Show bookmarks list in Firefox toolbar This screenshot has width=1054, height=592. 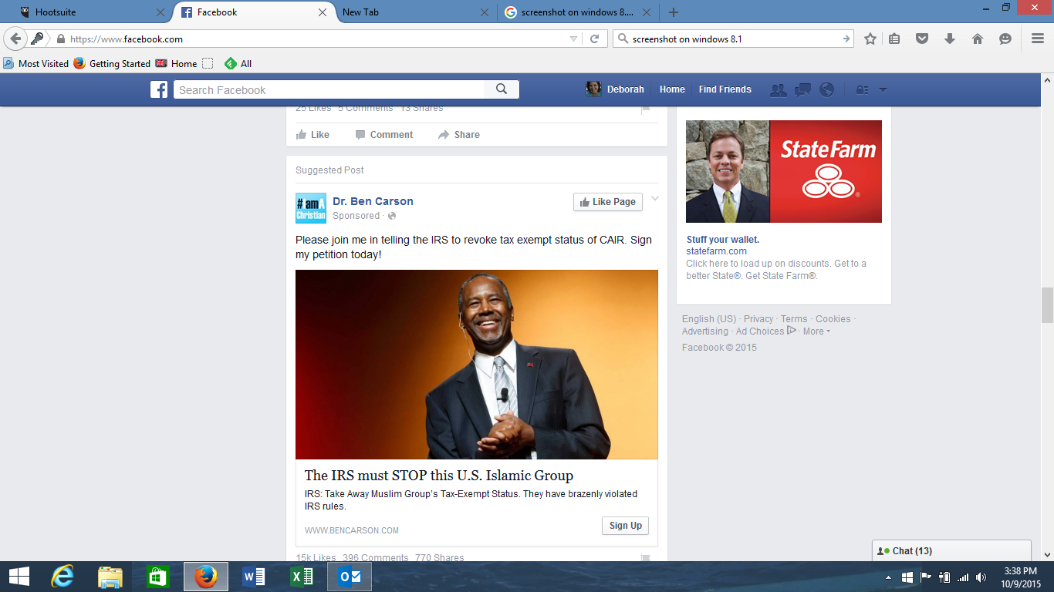[894, 39]
